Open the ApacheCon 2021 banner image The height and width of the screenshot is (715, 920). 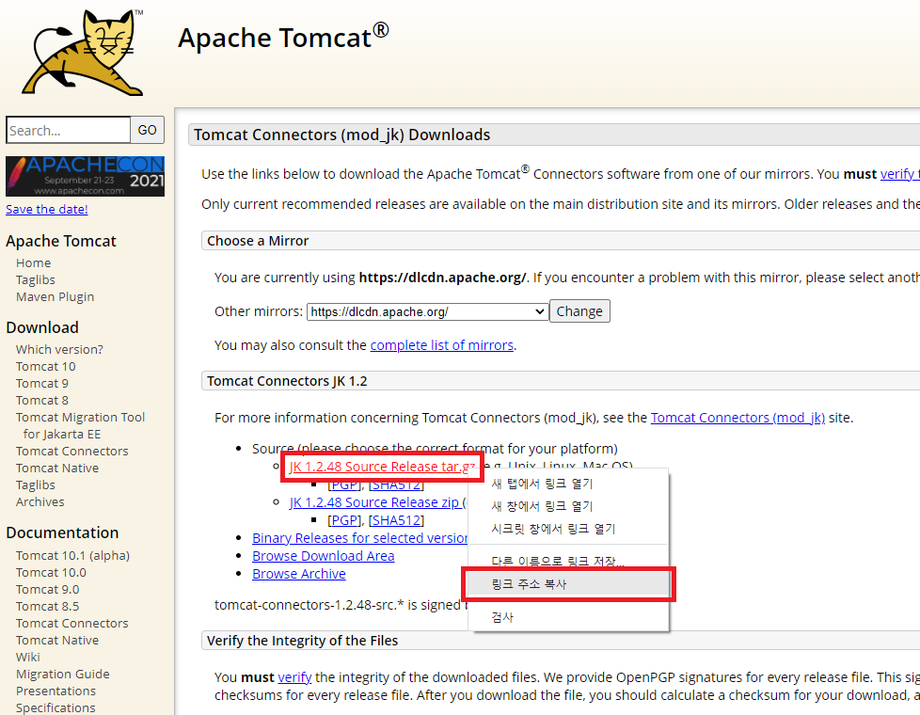pyautogui.click(x=85, y=176)
